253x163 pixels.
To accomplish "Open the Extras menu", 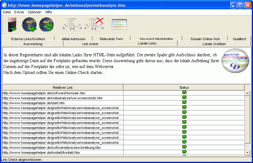I will tap(19, 12).
